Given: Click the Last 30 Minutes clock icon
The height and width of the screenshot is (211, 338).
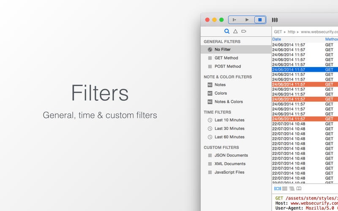Looking at the screenshot, I should [210, 129].
